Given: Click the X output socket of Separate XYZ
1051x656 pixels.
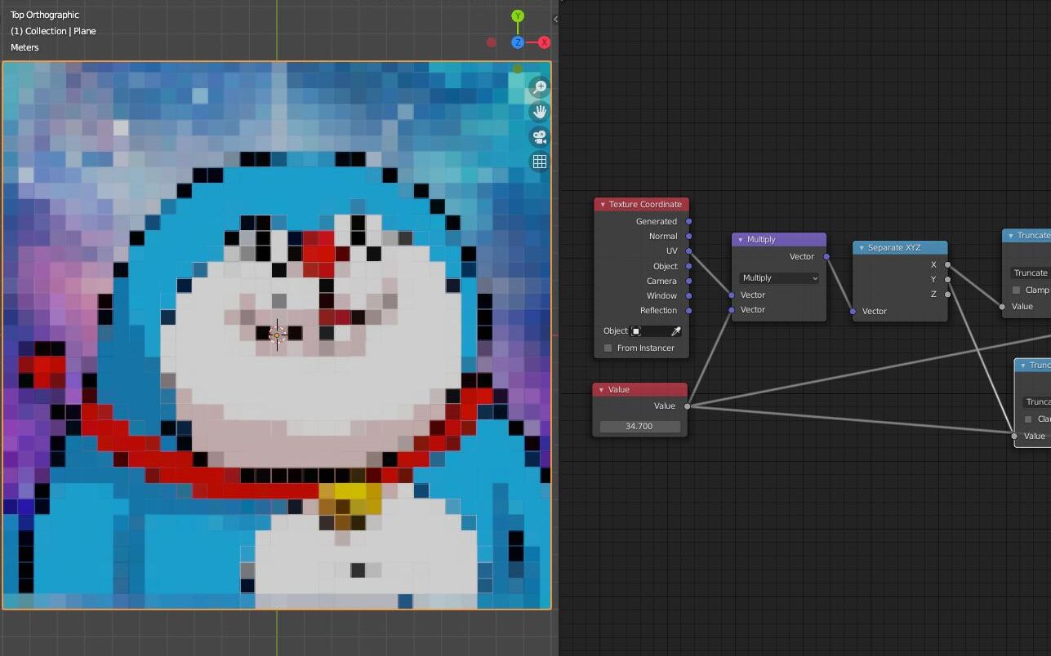Looking at the screenshot, I should (947, 264).
